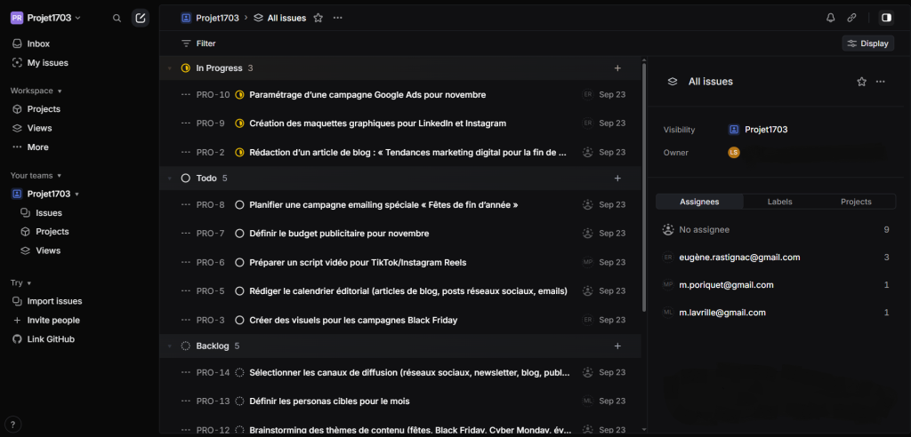Click the new issue compose icon

140,18
